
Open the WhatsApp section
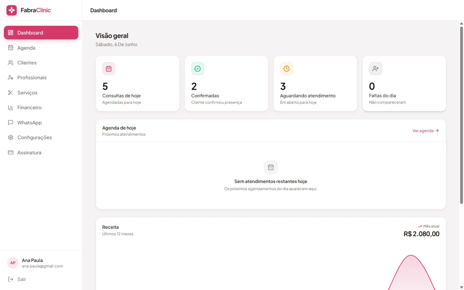[x=41, y=122]
